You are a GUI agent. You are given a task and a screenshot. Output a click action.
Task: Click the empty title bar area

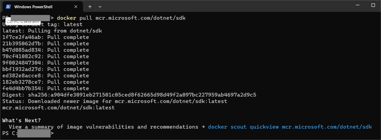[x=222, y=6]
